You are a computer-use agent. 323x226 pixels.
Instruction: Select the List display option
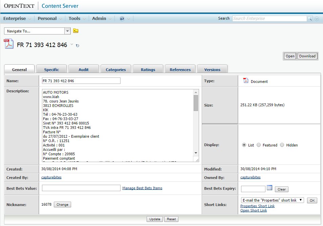click(244, 145)
